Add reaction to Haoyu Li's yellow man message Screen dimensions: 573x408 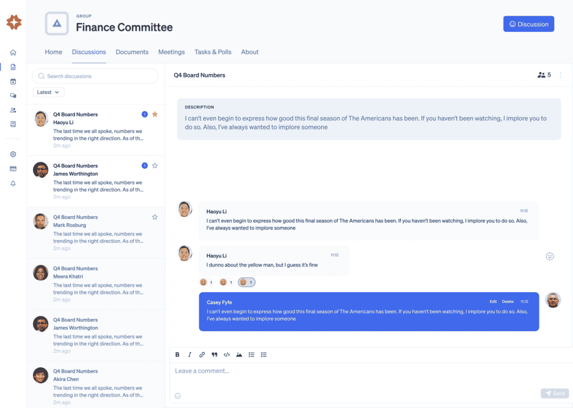coord(549,256)
